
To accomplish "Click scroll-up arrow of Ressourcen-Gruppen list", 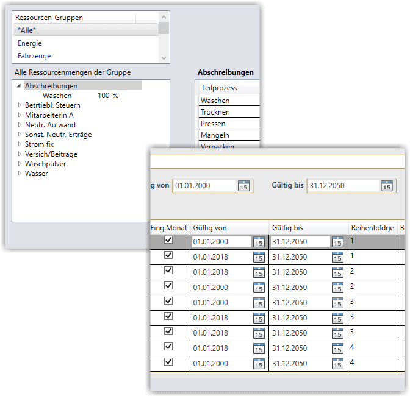I will click(164, 17).
